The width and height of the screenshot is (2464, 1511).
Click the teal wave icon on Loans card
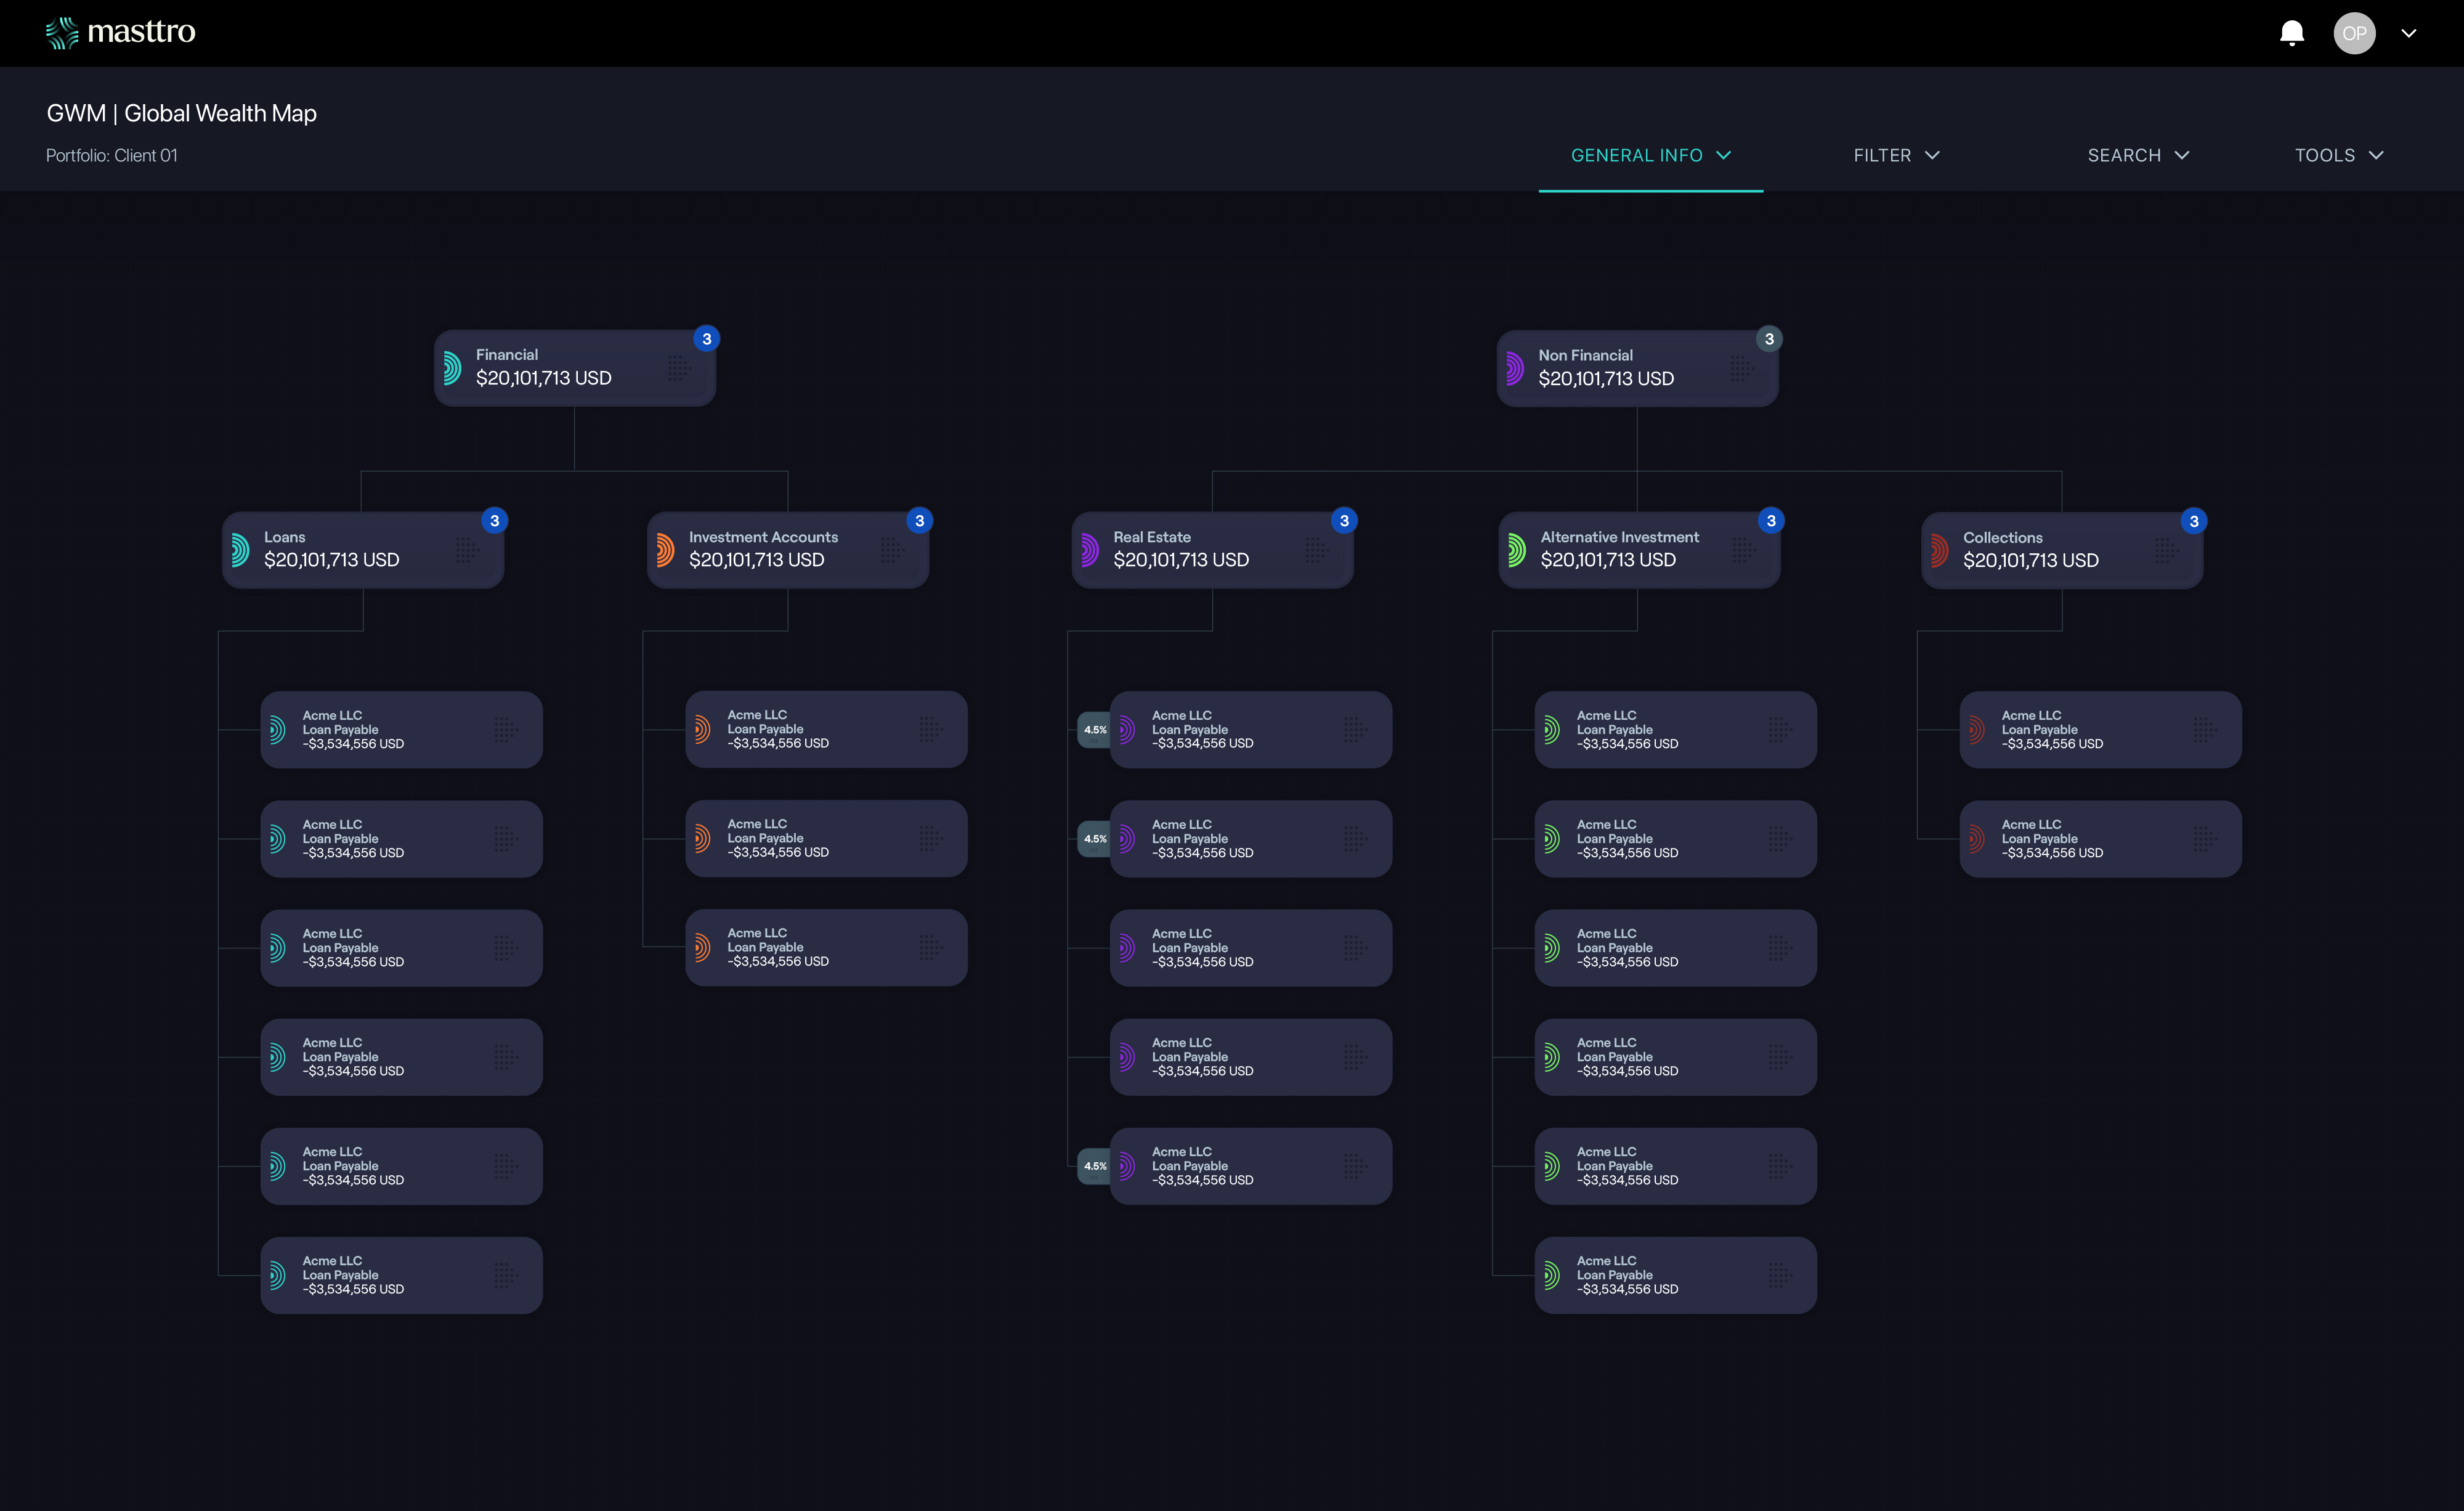coord(240,549)
